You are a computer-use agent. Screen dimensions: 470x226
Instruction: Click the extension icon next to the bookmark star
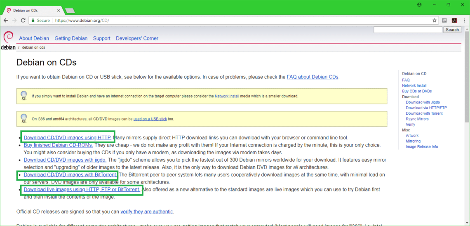pyautogui.click(x=444, y=20)
